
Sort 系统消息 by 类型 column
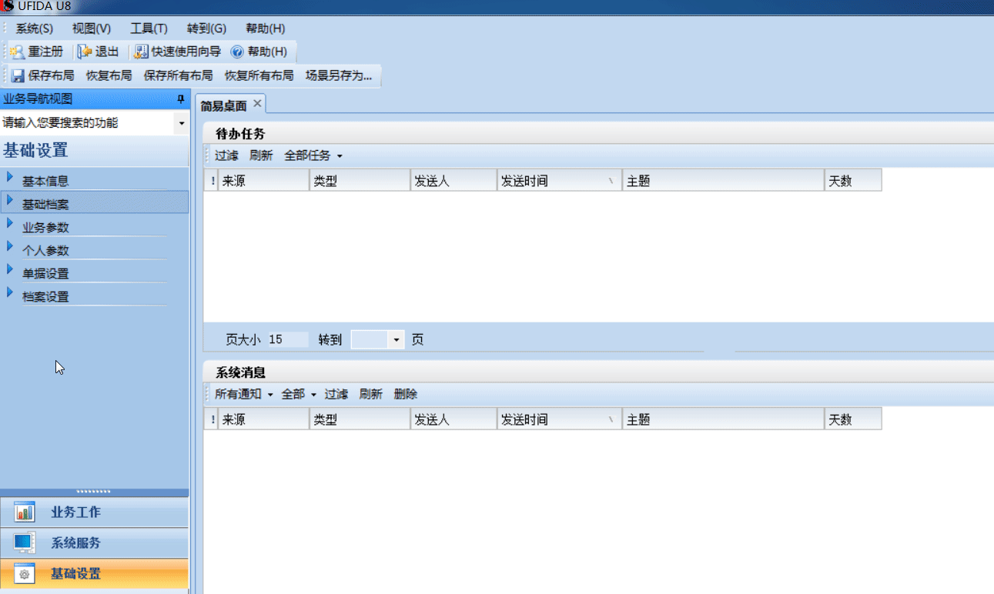(360, 419)
